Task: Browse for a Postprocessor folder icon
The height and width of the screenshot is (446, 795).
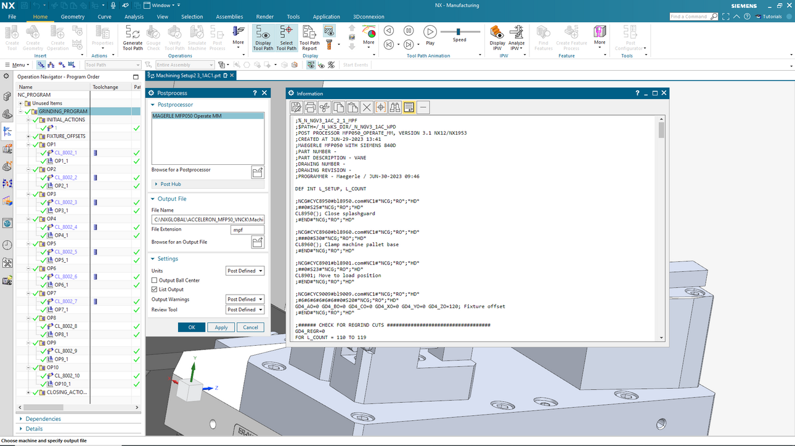Action: click(258, 172)
